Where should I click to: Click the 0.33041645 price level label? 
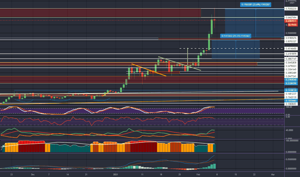point(291,70)
